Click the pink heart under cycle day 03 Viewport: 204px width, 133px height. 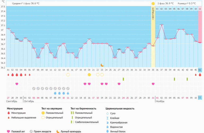click(17, 84)
